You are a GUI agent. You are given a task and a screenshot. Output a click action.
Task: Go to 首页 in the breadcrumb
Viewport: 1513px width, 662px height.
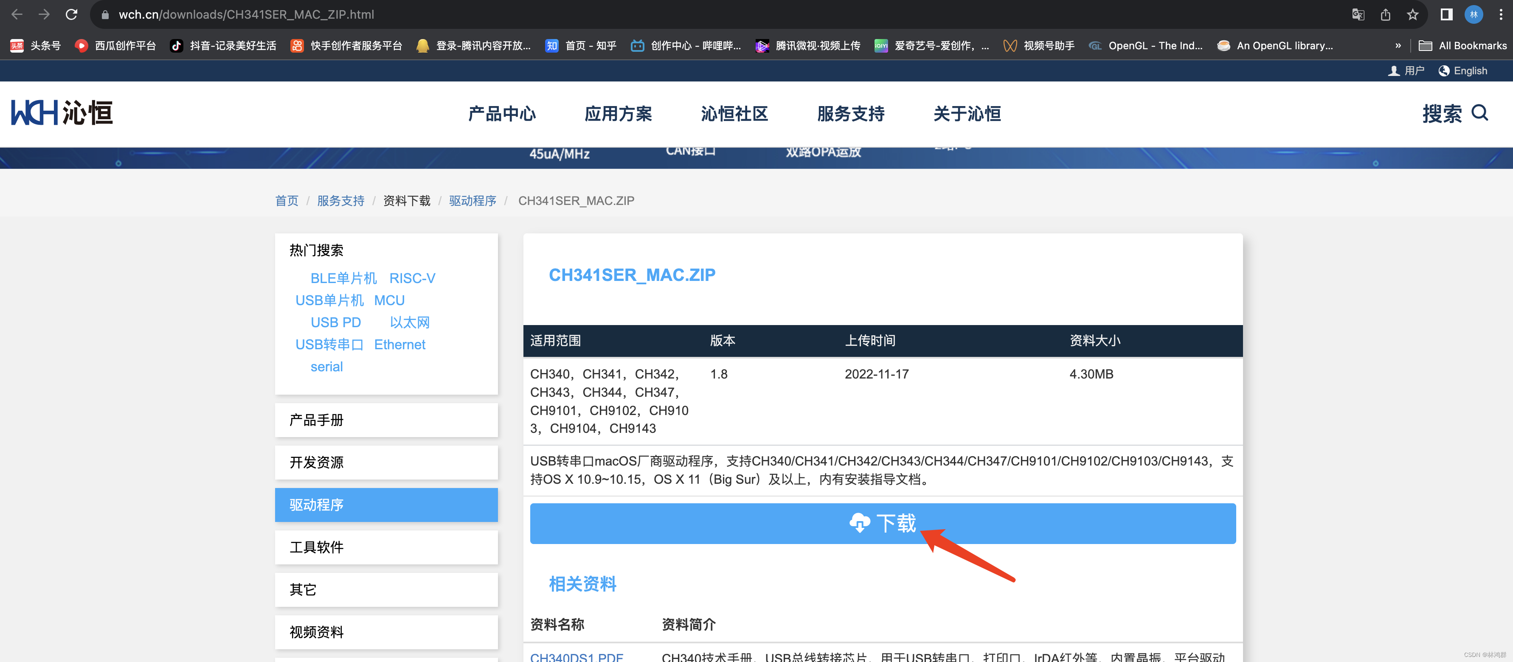tap(287, 201)
